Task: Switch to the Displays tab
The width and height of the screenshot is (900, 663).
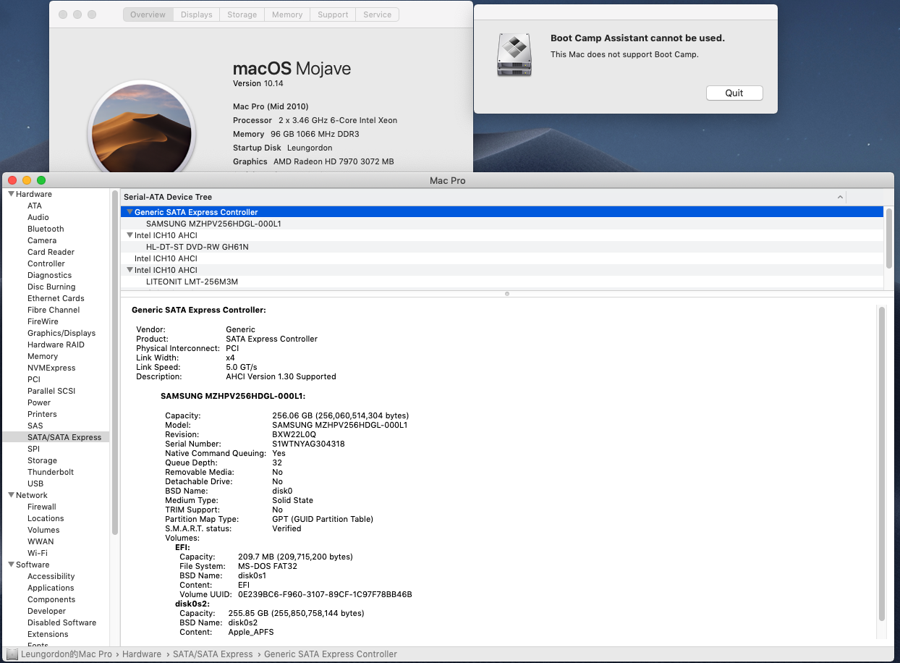Action: click(197, 14)
